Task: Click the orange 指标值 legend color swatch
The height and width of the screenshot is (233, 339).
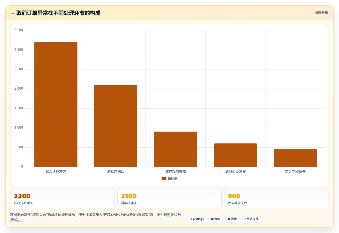Action: (164, 179)
